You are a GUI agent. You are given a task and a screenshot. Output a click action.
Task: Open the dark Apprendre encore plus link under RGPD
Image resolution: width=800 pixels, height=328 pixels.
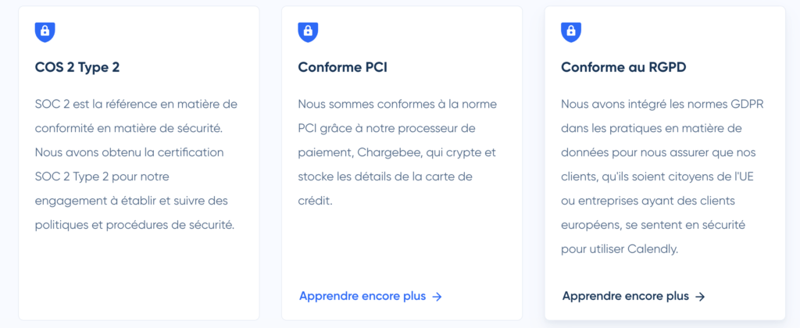625,296
